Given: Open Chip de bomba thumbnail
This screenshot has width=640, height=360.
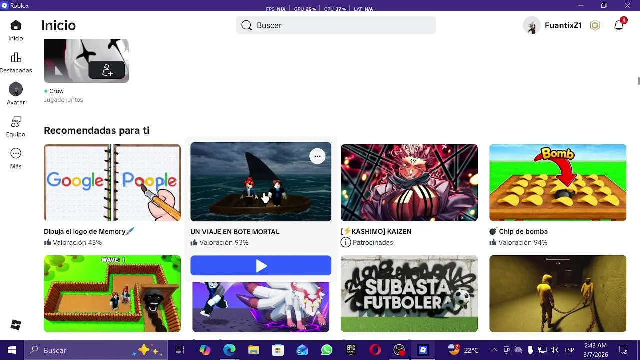Looking at the screenshot, I should click(x=558, y=183).
